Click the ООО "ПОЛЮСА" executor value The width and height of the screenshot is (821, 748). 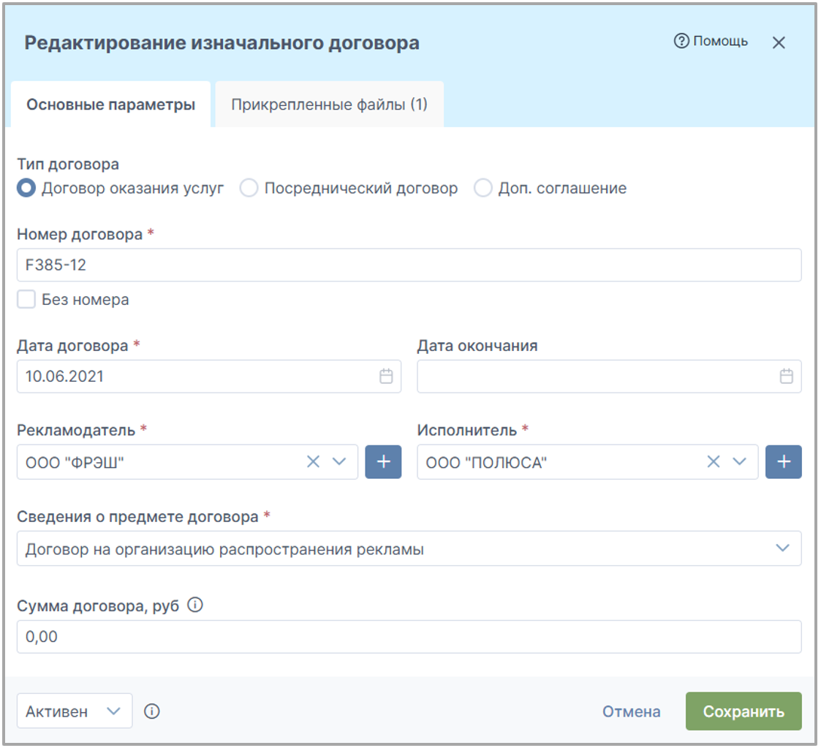coord(486,463)
